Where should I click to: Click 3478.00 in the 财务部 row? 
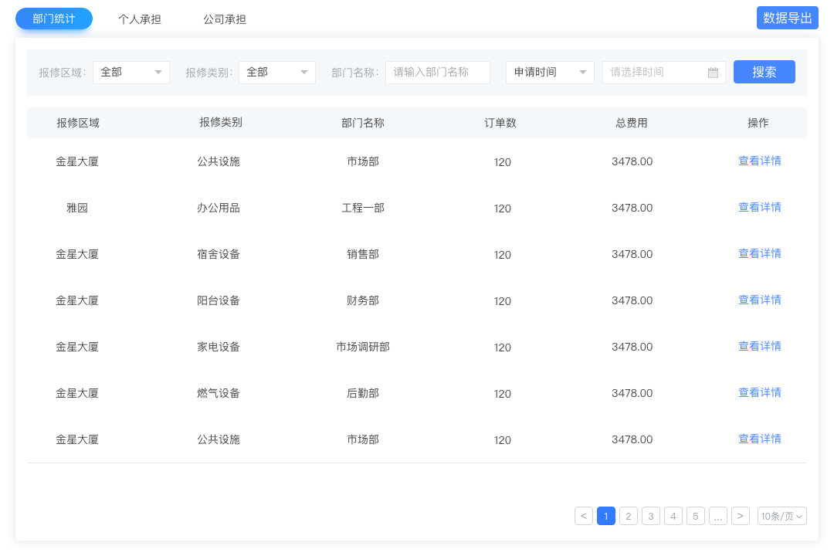point(632,300)
